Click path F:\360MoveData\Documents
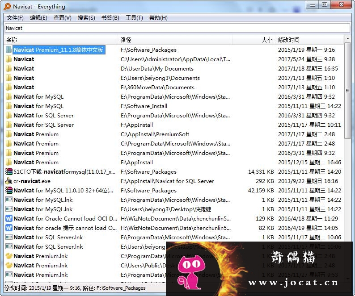The height and width of the screenshot is (296, 355). click(157, 88)
